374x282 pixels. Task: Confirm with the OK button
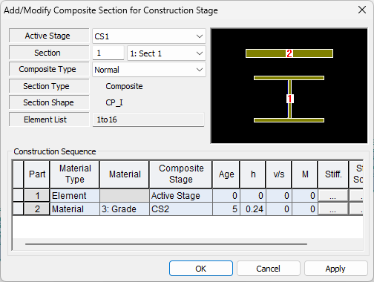click(x=201, y=269)
